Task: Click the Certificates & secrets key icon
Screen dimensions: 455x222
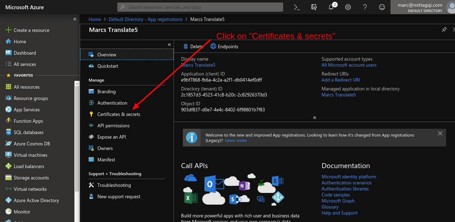Action: point(91,114)
